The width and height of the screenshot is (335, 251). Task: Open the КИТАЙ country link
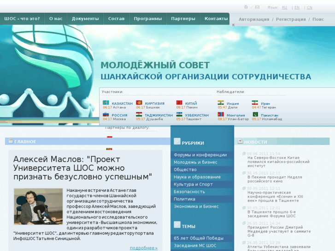[x=191, y=103]
